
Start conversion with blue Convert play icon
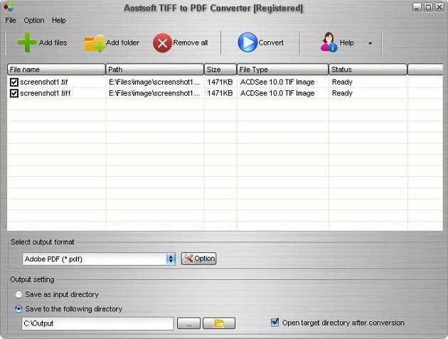[x=247, y=42]
